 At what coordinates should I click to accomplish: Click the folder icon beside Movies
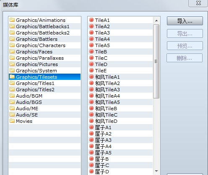coord(12,121)
